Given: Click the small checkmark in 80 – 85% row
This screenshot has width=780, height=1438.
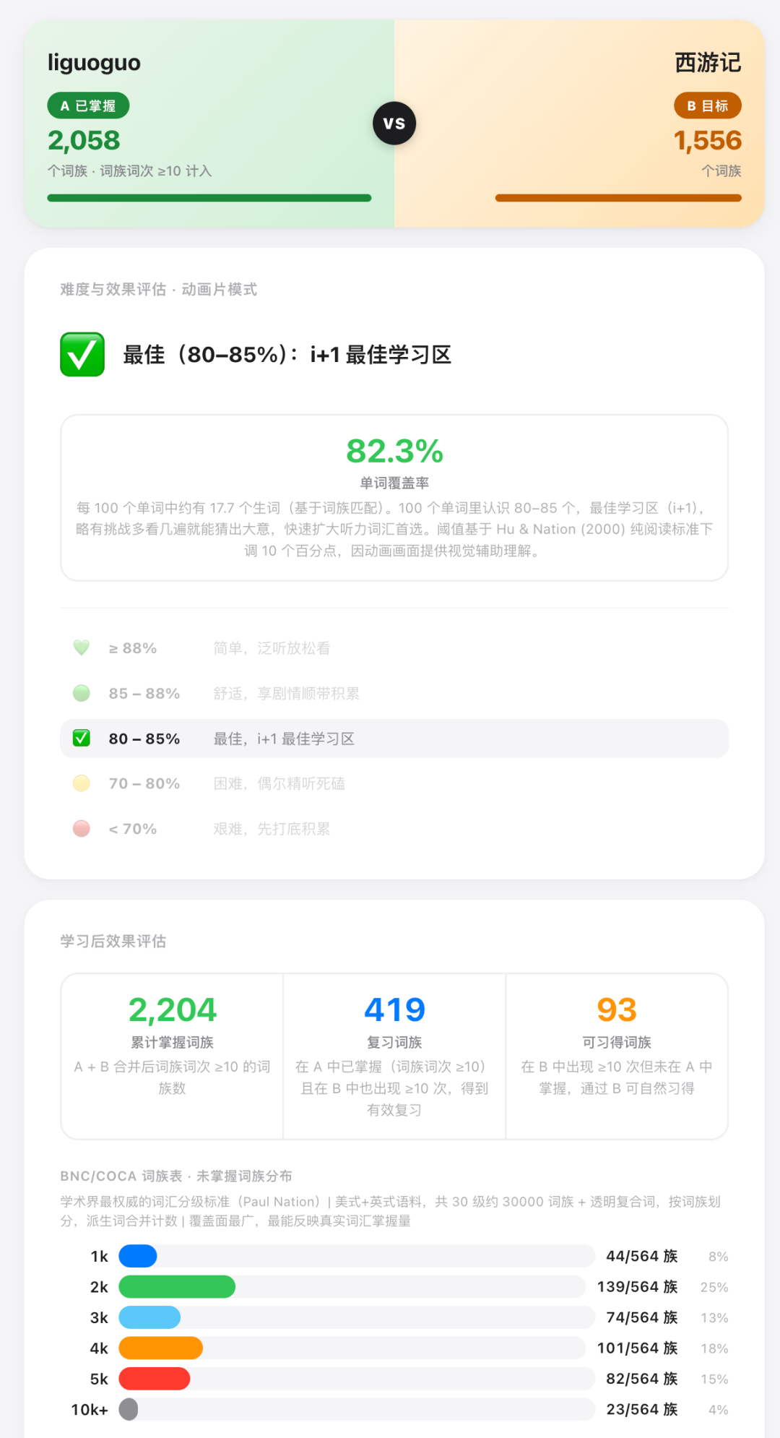Looking at the screenshot, I should [82, 738].
